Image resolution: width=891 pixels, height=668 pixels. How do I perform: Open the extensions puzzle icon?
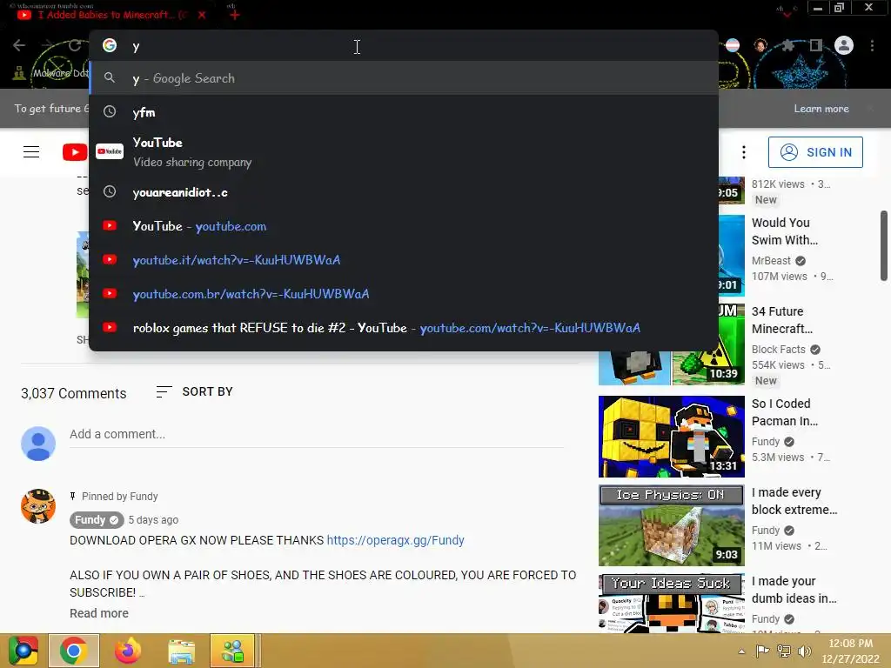click(x=787, y=45)
